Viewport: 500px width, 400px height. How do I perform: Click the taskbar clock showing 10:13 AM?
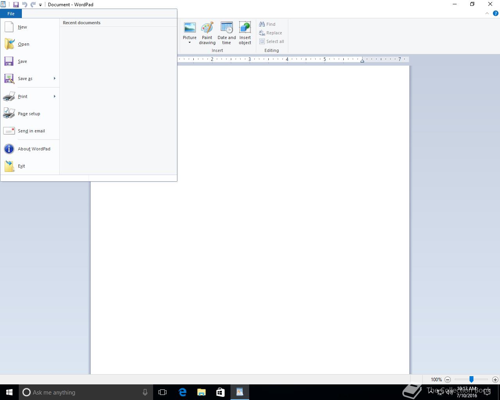(467, 392)
